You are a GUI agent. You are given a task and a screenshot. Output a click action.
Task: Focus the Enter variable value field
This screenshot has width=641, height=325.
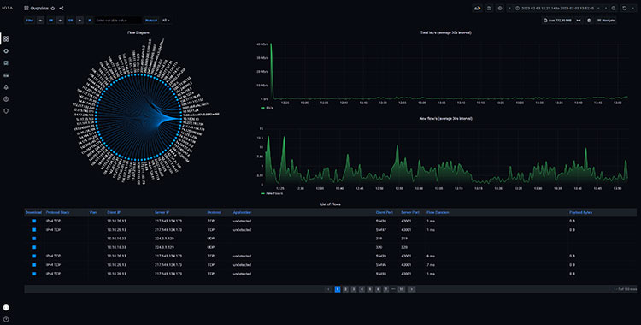click(x=118, y=20)
